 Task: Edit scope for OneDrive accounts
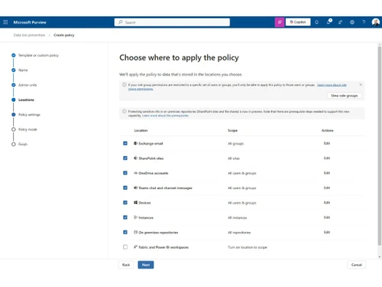327,173
